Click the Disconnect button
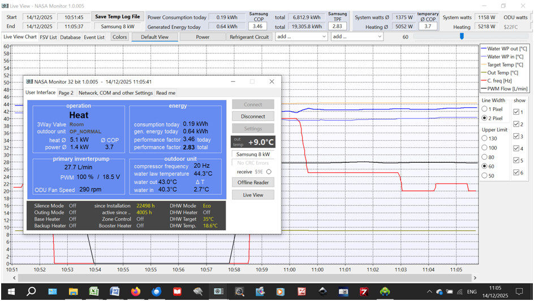This screenshot has height=301, width=534. [x=253, y=116]
